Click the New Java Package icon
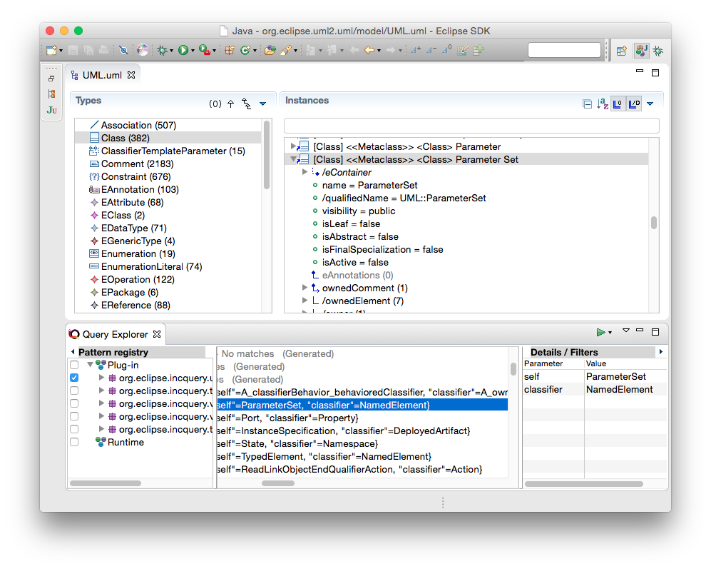The image size is (711, 569). (230, 50)
